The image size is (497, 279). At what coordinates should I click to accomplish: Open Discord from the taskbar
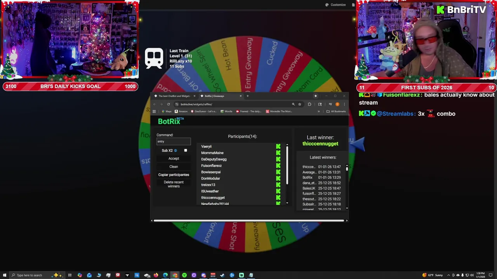coord(203,275)
